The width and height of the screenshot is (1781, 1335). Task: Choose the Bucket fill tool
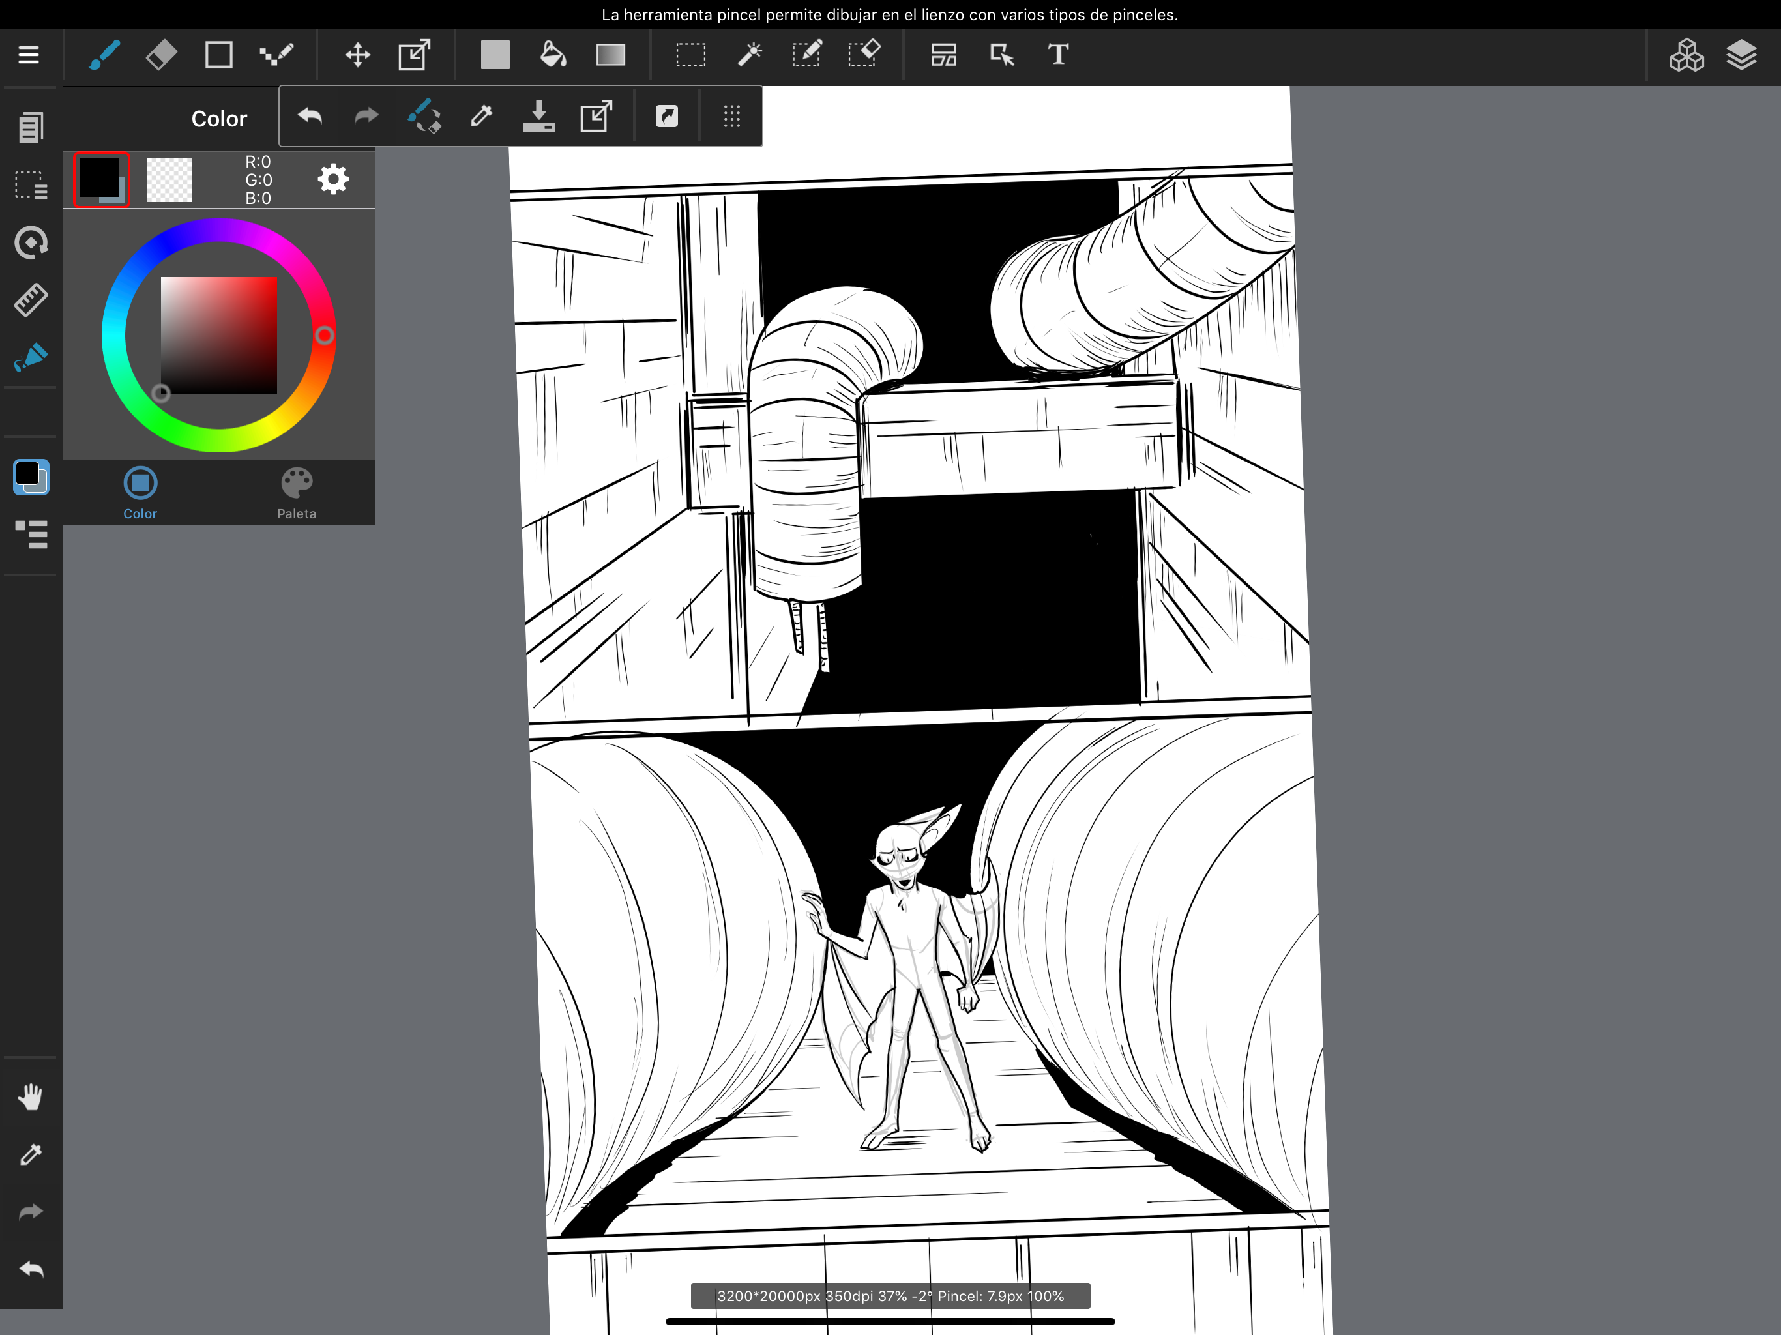[552, 55]
